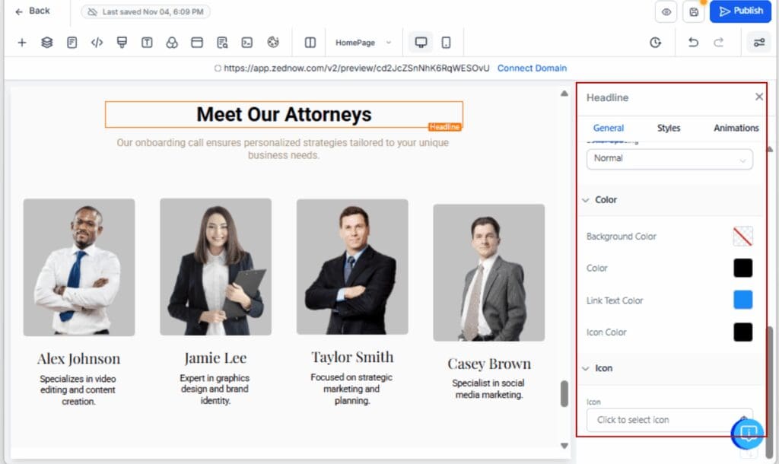Undo the last action

pos(693,43)
